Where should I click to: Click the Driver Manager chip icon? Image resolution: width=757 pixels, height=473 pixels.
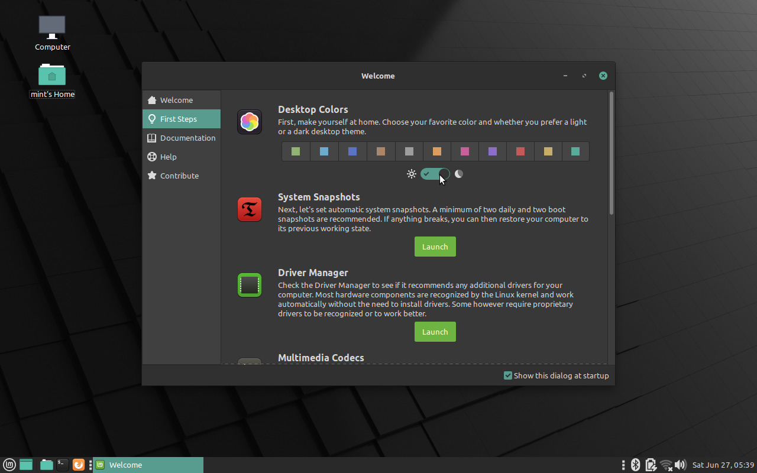point(249,284)
